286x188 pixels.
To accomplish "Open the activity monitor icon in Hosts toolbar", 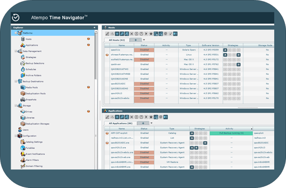I will [112, 34].
